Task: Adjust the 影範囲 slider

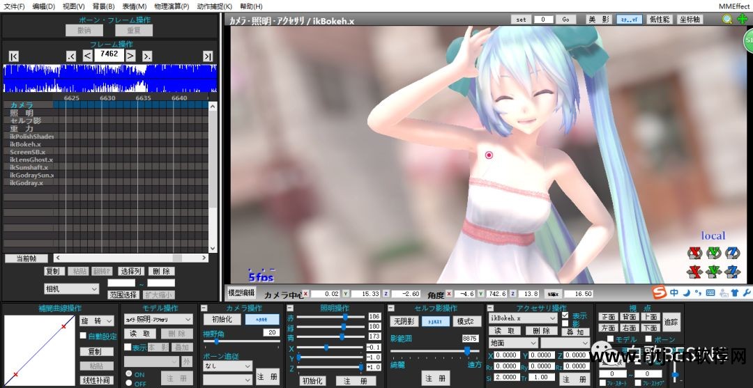Action: (x=434, y=351)
